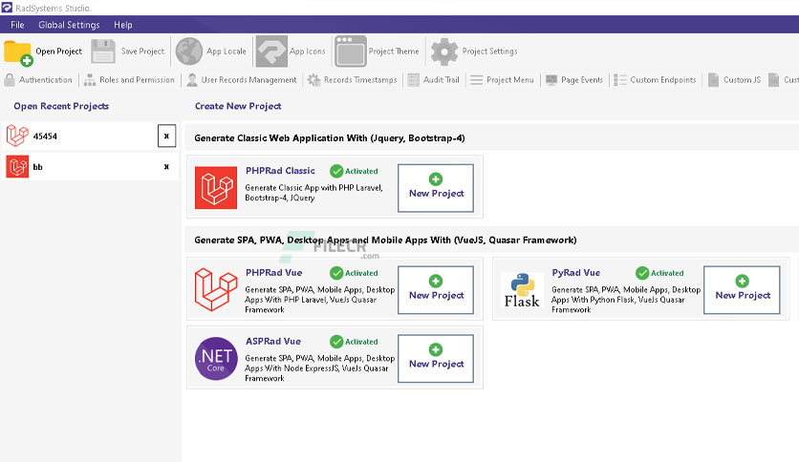Click the App Locale globe icon
799x462 pixels.
(x=189, y=52)
